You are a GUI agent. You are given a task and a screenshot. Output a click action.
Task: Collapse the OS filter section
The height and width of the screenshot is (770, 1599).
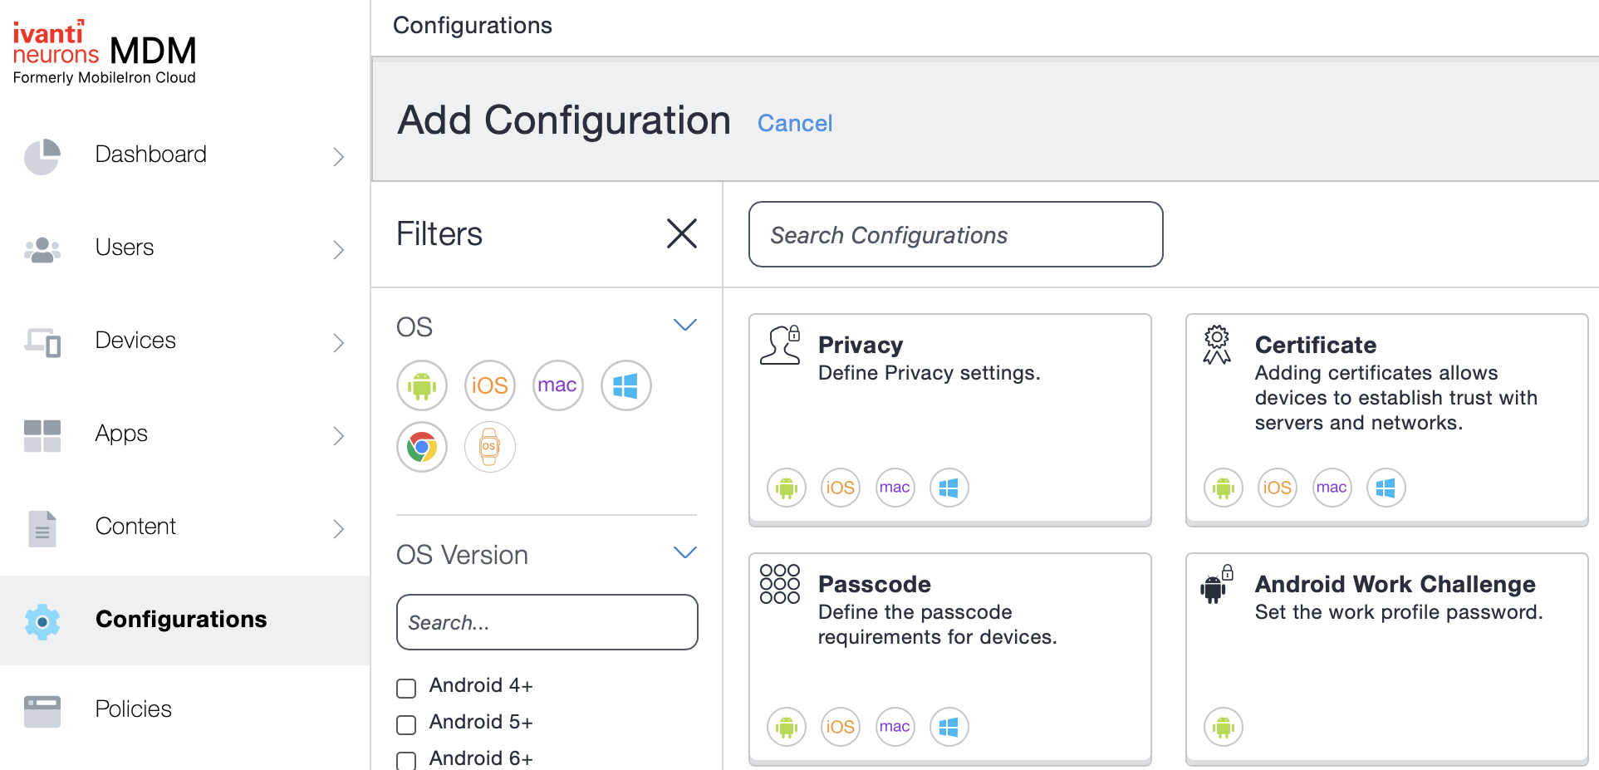(x=684, y=326)
